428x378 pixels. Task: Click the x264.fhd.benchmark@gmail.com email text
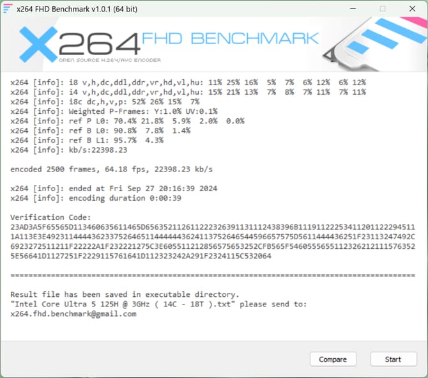pyautogui.click(x=73, y=313)
